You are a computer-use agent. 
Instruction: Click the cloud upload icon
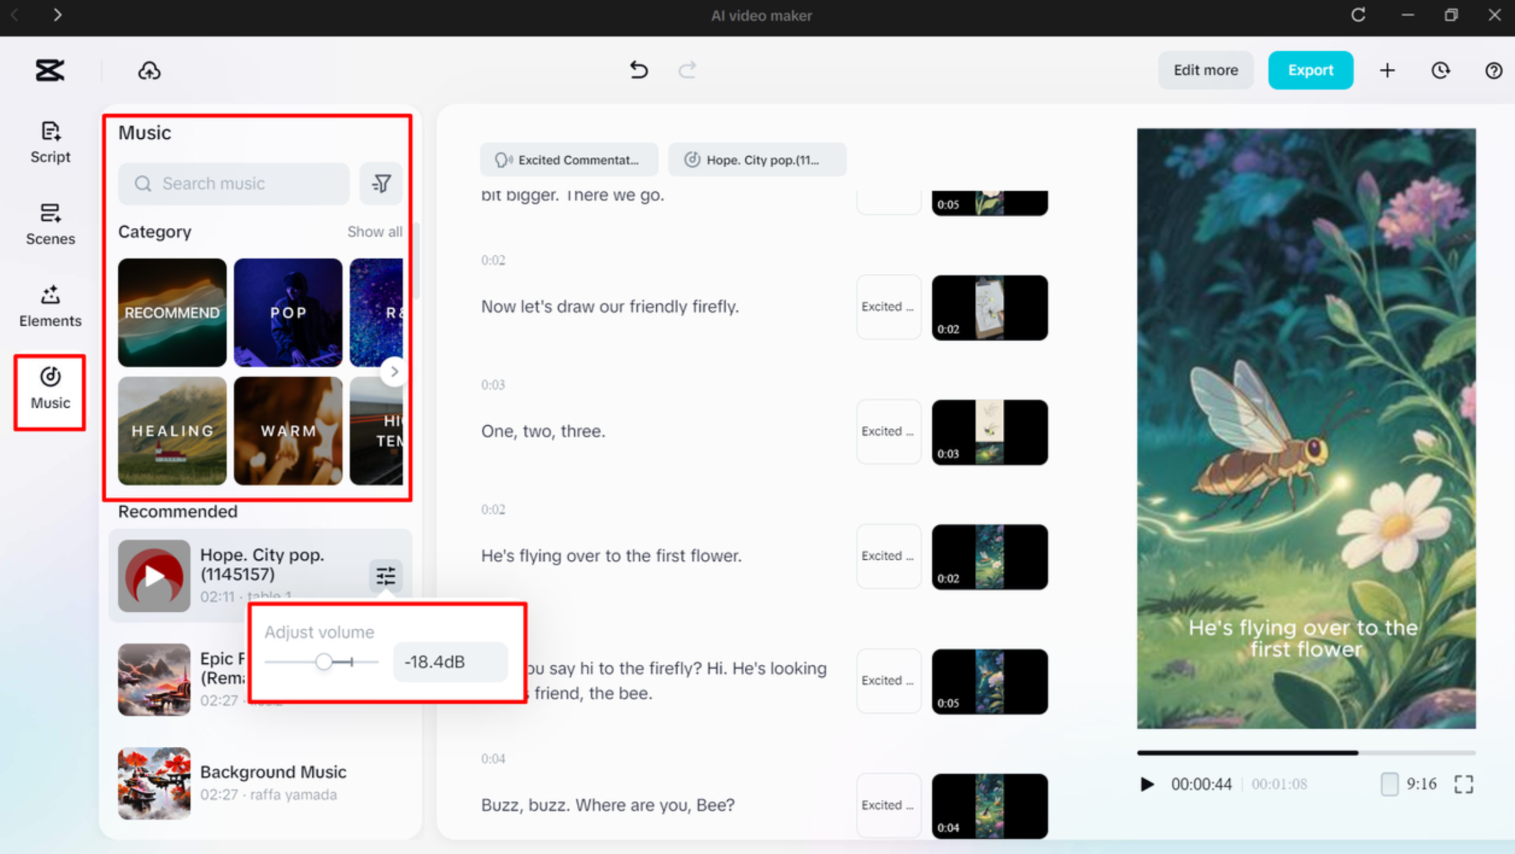click(149, 70)
